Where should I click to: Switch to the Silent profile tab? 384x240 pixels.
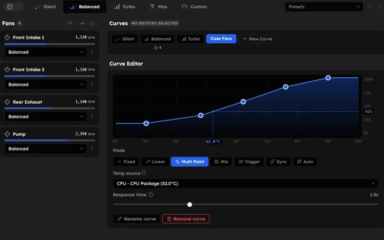[45, 7]
